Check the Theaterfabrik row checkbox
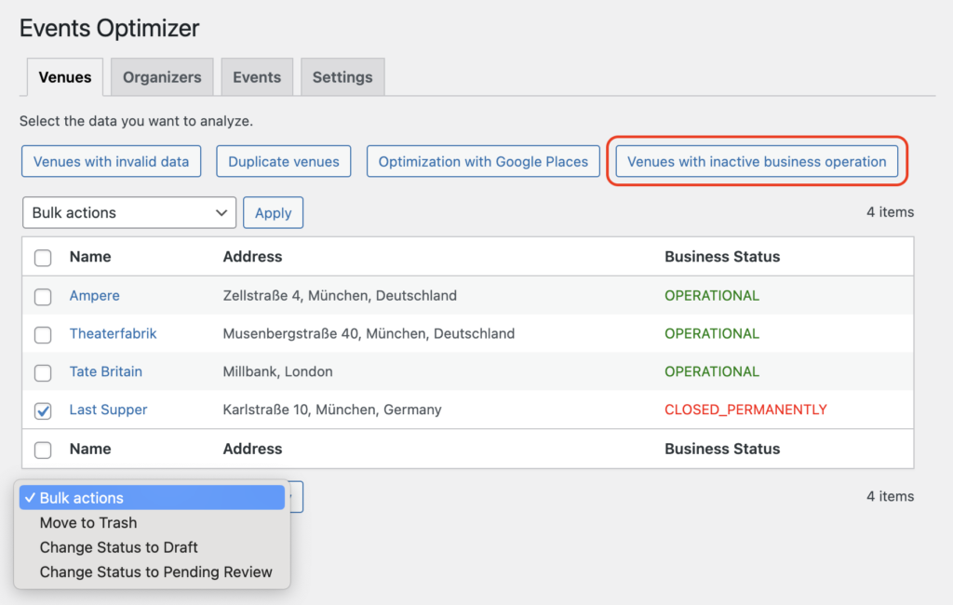The width and height of the screenshot is (953, 605). click(x=42, y=334)
